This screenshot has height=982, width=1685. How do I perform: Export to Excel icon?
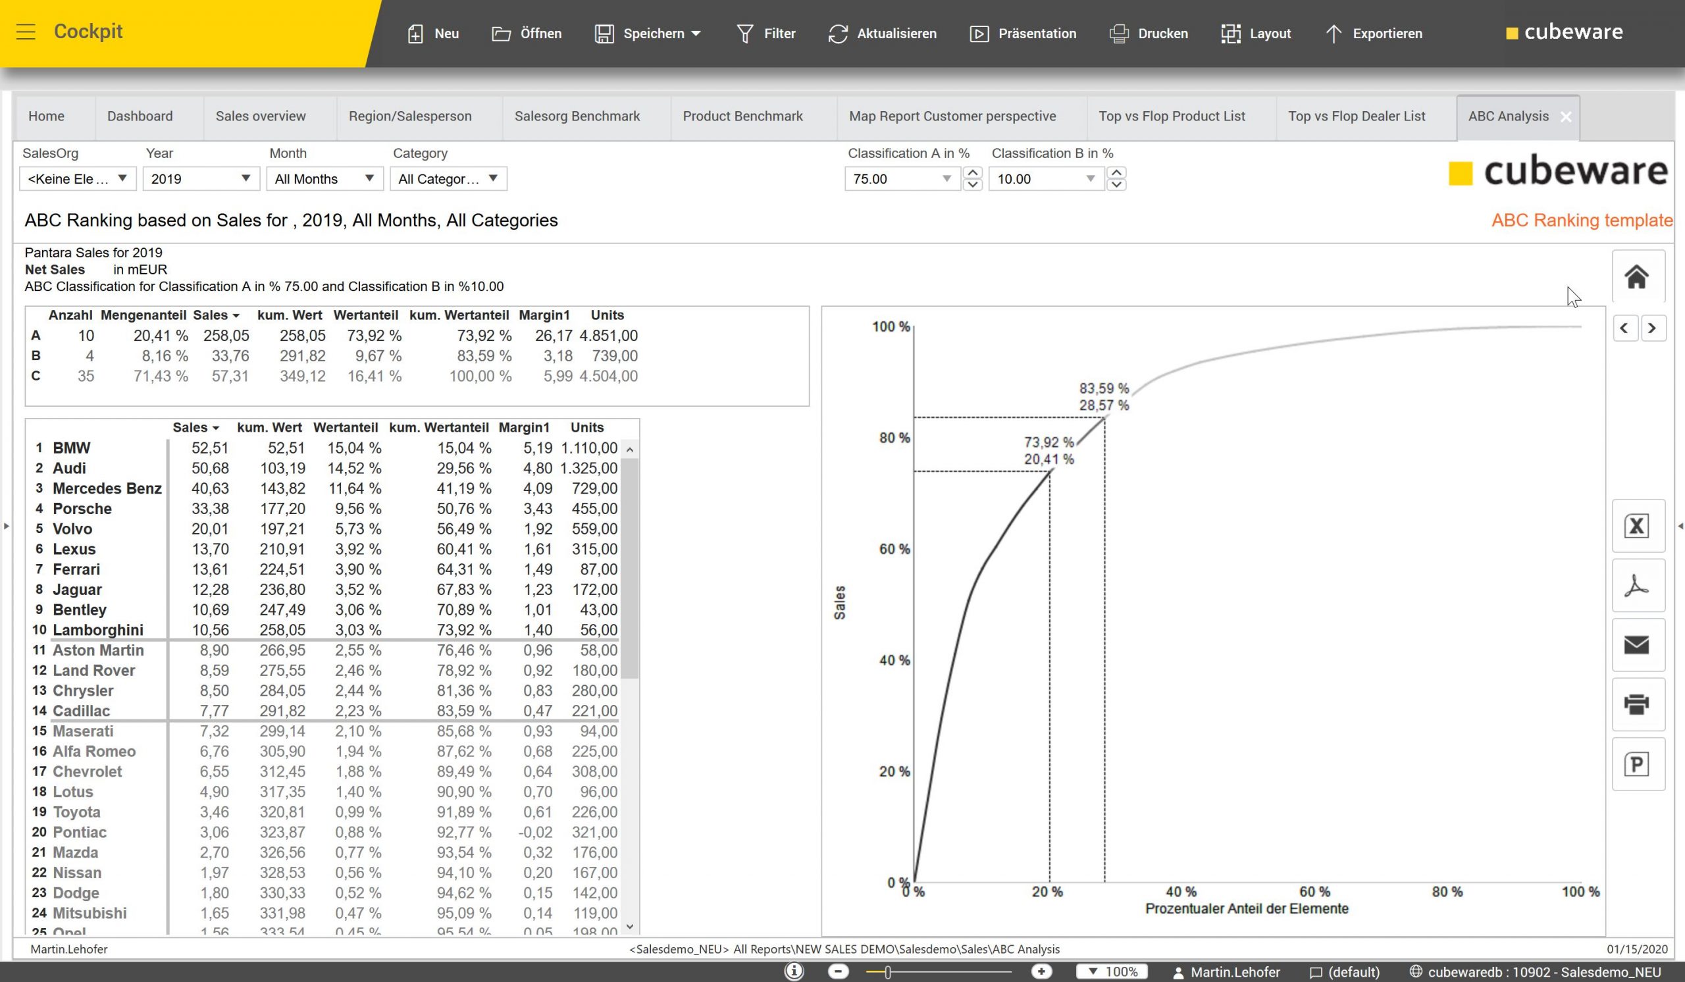click(x=1638, y=526)
